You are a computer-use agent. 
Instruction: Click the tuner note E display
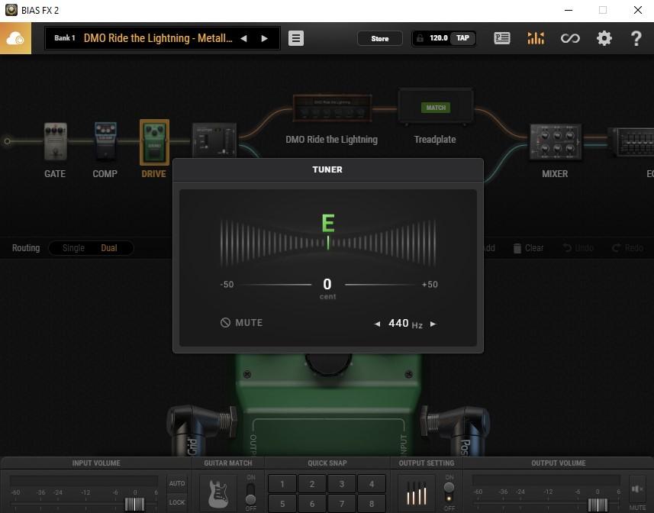328,223
